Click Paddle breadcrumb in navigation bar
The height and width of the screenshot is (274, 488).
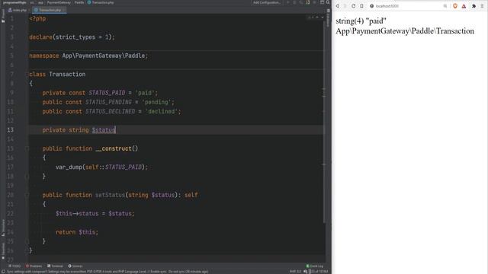pyautogui.click(x=79, y=2)
